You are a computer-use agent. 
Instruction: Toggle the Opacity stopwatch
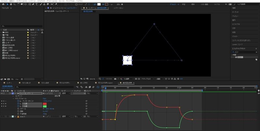[18, 114]
